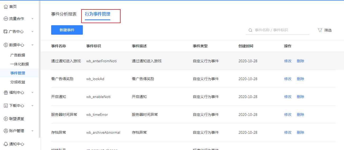Click the 联盟课堂 play icon
This screenshot has width=344, height=150.
[x=6, y=119]
